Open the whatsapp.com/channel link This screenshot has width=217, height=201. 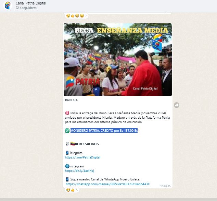point(108,184)
